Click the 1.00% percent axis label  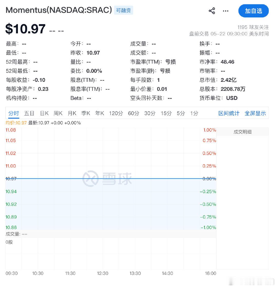(210, 130)
